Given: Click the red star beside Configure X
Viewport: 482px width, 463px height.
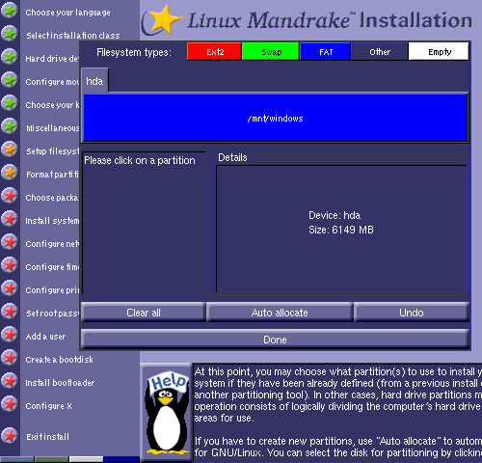Looking at the screenshot, I should [10, 404].
